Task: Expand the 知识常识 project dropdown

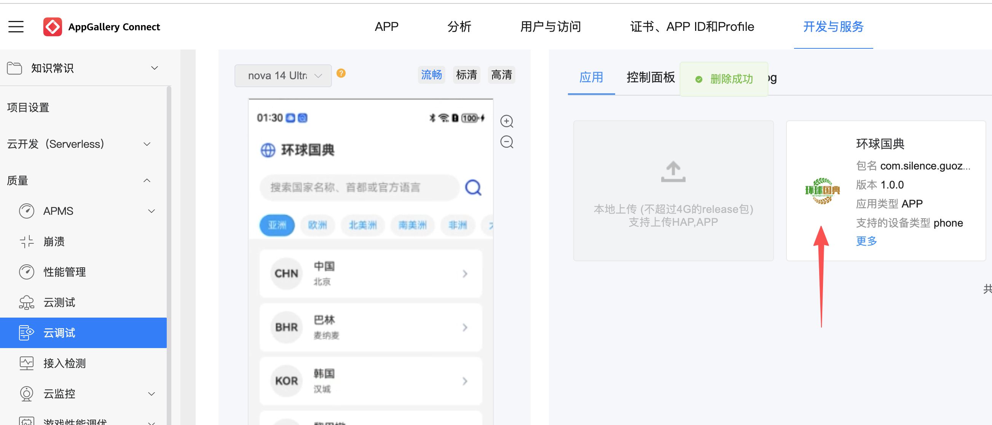Action: tap(155, 68)
